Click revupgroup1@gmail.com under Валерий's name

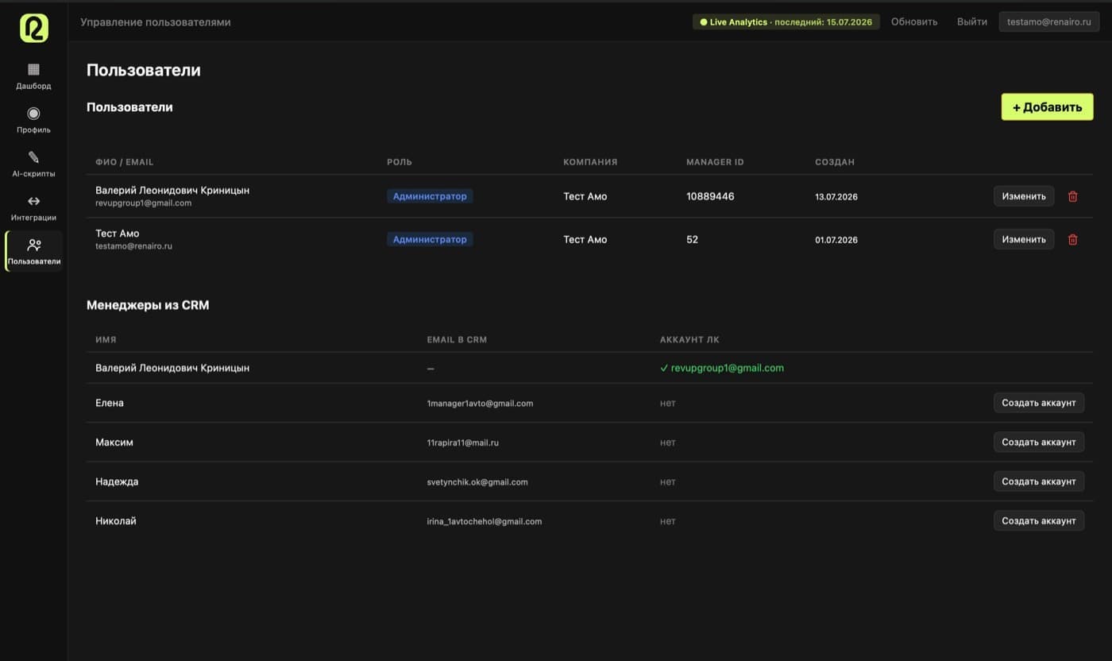tap(143, 203)
